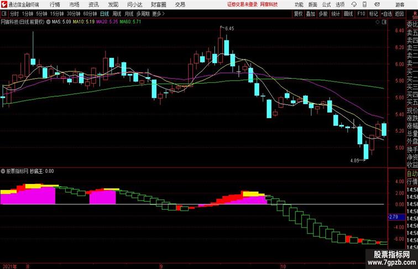Viewport: 418px width, 269px height.
Task: Open the 资讯 menu
Action: (93, 4)
